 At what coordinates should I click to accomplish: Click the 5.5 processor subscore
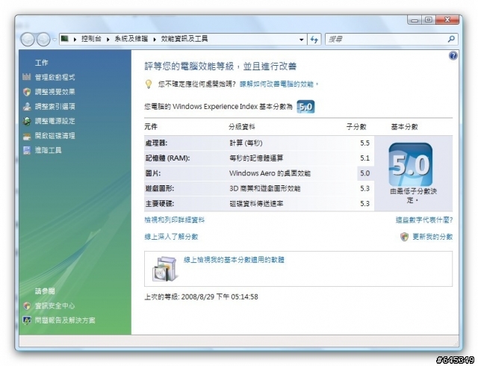click(364, 143)
